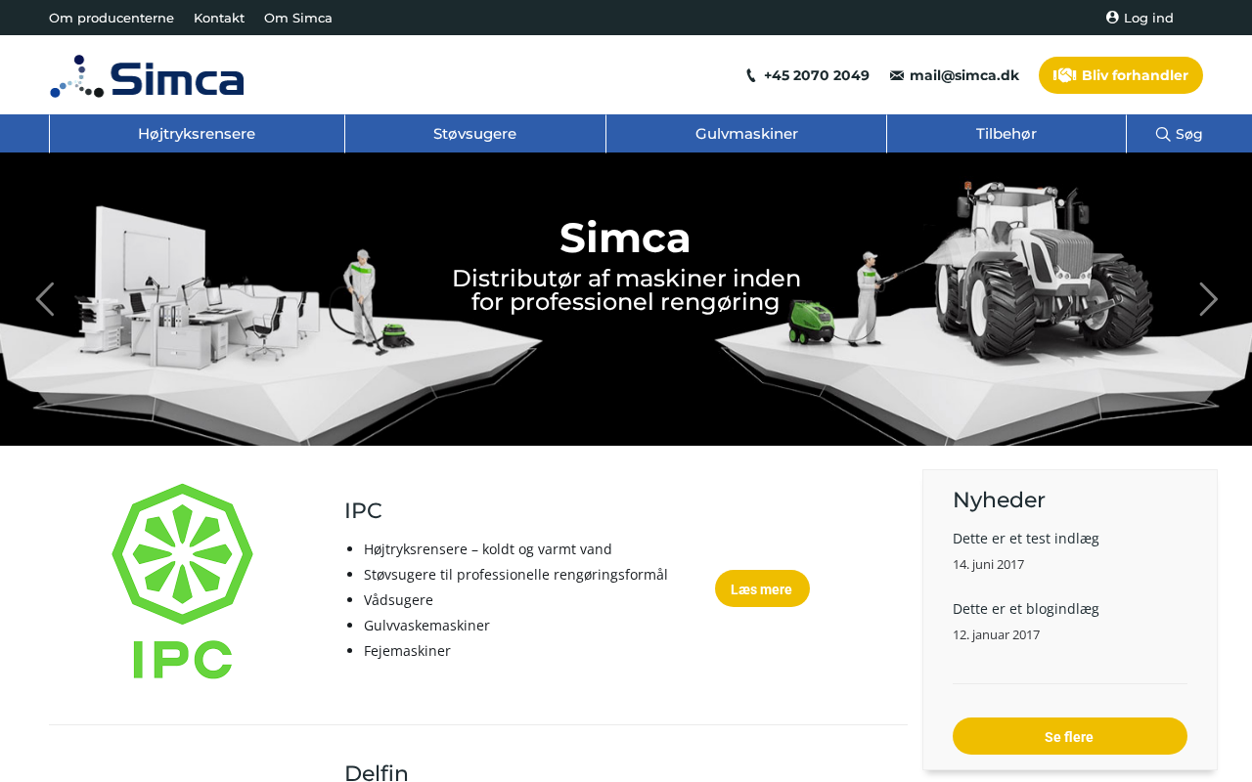Click the Log ind link

tap(1148, 18)
